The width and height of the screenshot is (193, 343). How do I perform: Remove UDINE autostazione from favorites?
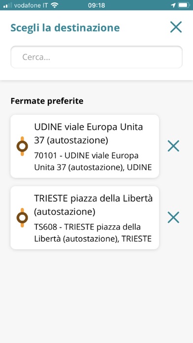click(173, 146)
